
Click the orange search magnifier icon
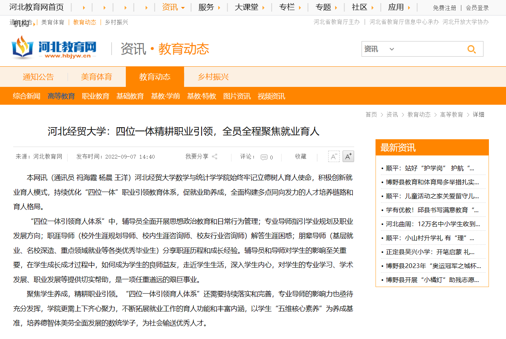point(471,49)
